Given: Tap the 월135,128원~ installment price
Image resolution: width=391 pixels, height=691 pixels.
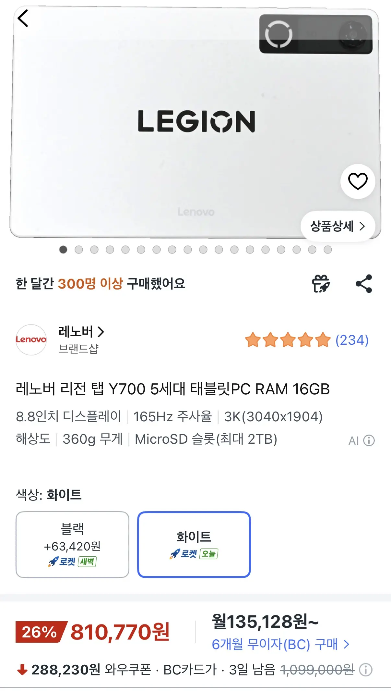Looking at the screenshot, I should coord(265,622).
